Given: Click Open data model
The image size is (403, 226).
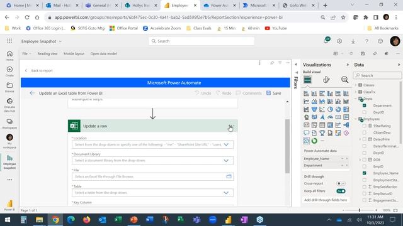Looking at the screenshot, I should [x=103, y=53].
